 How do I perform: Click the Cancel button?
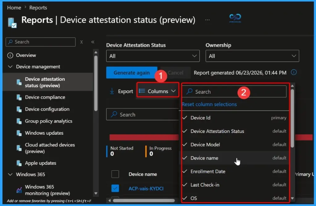tap(175, 73)
